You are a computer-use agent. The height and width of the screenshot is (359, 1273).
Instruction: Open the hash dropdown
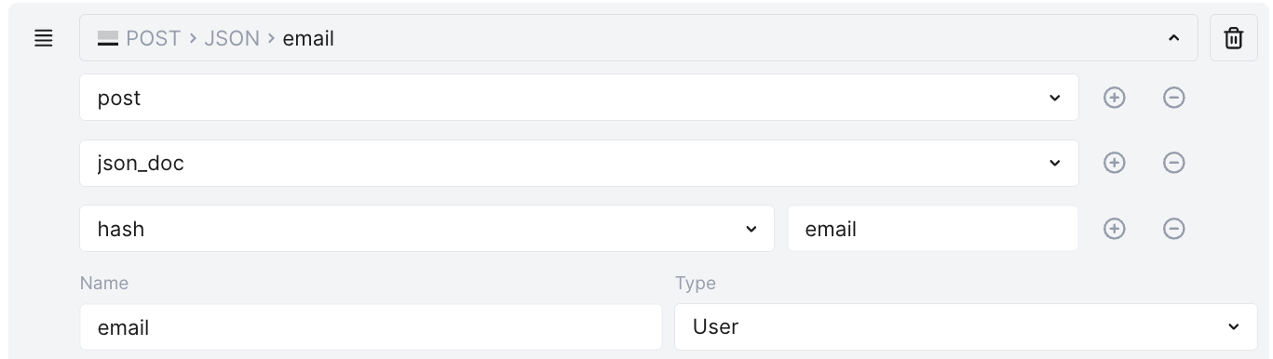point(427,229)
